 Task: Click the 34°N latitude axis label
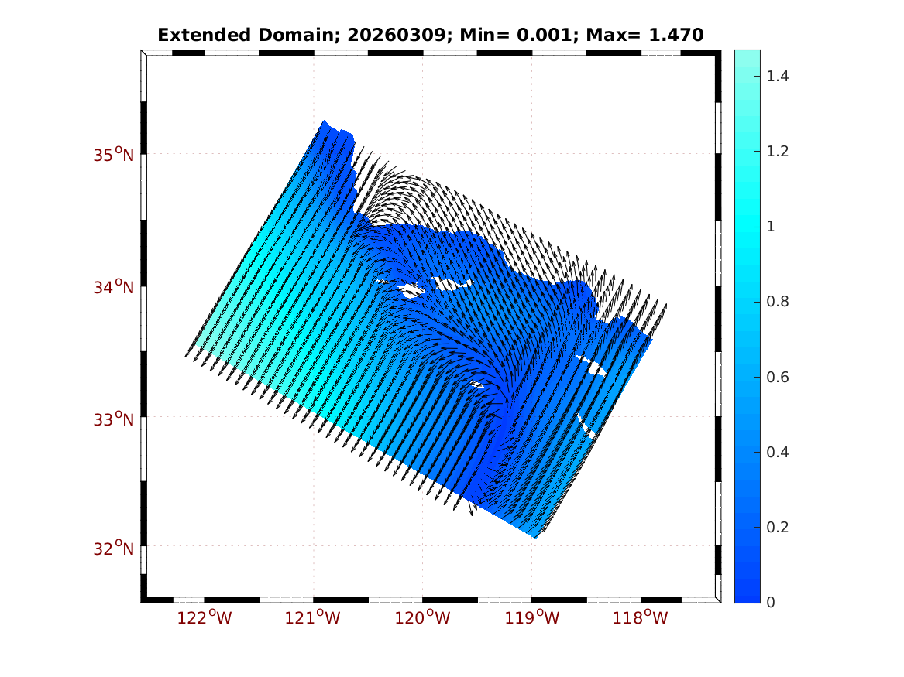pyautogui.click(x=113, y=287)
